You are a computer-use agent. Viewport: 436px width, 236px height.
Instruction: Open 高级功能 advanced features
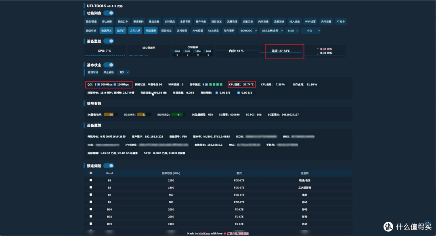click(91, 31)
